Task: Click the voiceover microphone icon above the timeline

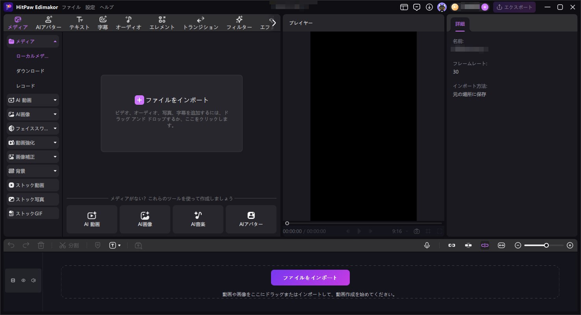Action: pyautogui.click(x=427, y=245)
